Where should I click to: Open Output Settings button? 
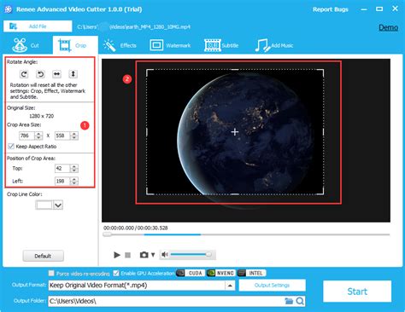point(272,286)
